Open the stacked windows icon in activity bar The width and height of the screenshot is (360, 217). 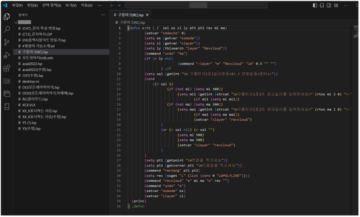[7, 94]
